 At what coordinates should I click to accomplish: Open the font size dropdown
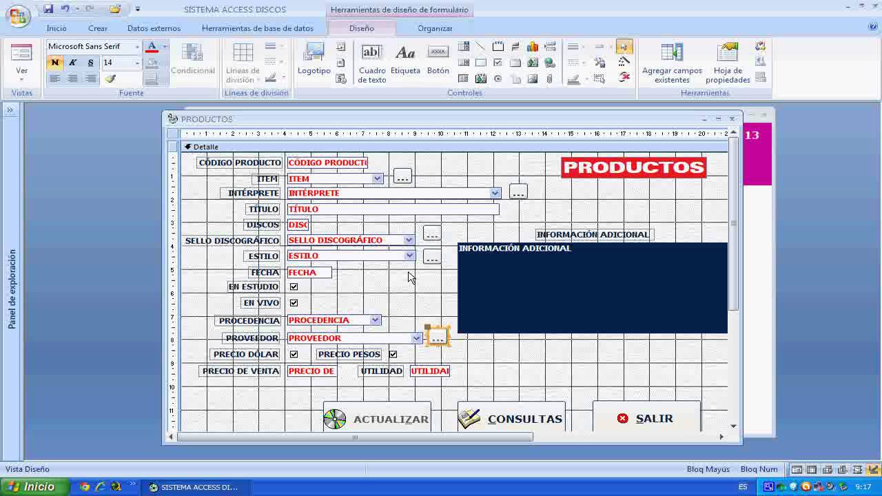(137, 63)
